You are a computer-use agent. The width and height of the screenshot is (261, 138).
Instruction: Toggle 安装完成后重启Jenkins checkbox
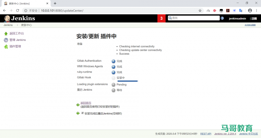pyautogui.click(x=82, y=113)
